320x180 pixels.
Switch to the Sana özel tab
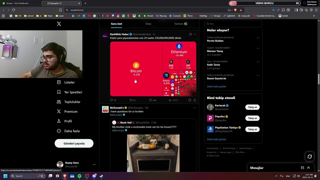tap(116, 24)
